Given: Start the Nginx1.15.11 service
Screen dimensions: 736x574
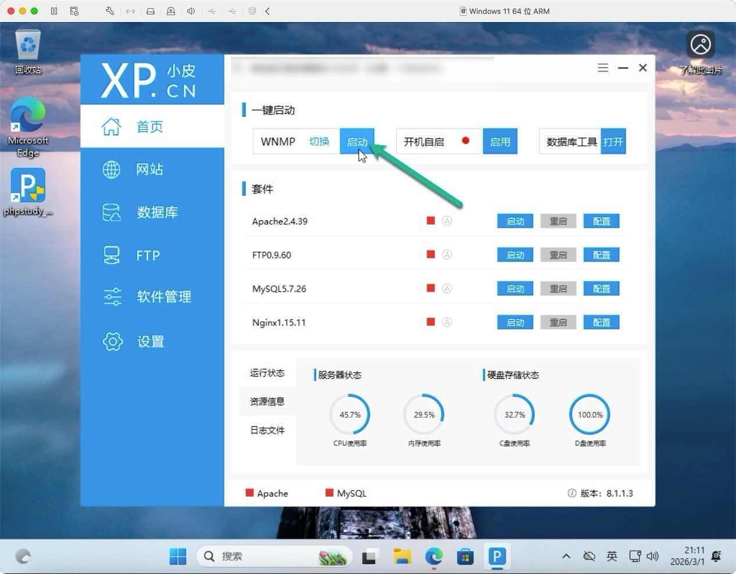Looking at the screenshot, I should pyautogui.click(x=515, y=322).
